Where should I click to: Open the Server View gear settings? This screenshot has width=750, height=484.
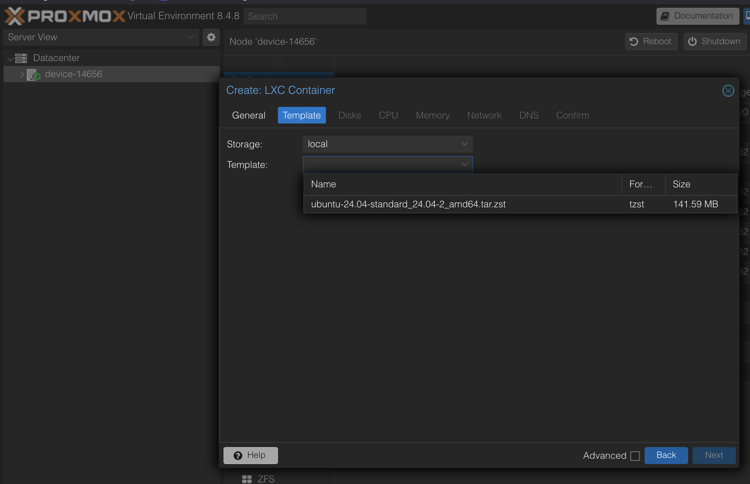[211, 37]
